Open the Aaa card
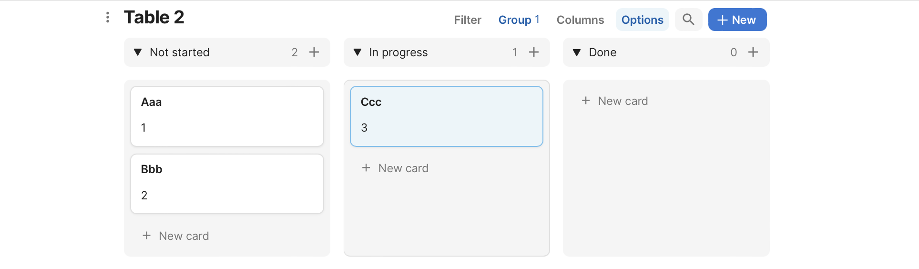This screenshot has height=269, width=919. pyautogui.click(x=227, y=116)
